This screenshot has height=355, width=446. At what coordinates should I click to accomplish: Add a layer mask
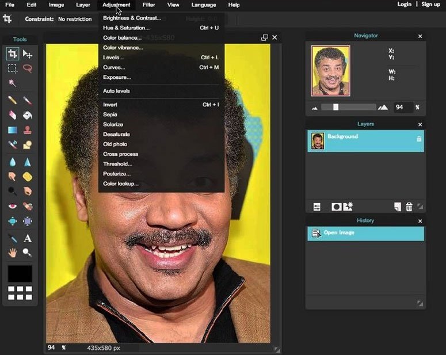click(x=337, y=207)
